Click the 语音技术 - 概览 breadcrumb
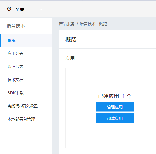Image resolution: width=156 pixels, height=154 pixels. coord(93,24)
